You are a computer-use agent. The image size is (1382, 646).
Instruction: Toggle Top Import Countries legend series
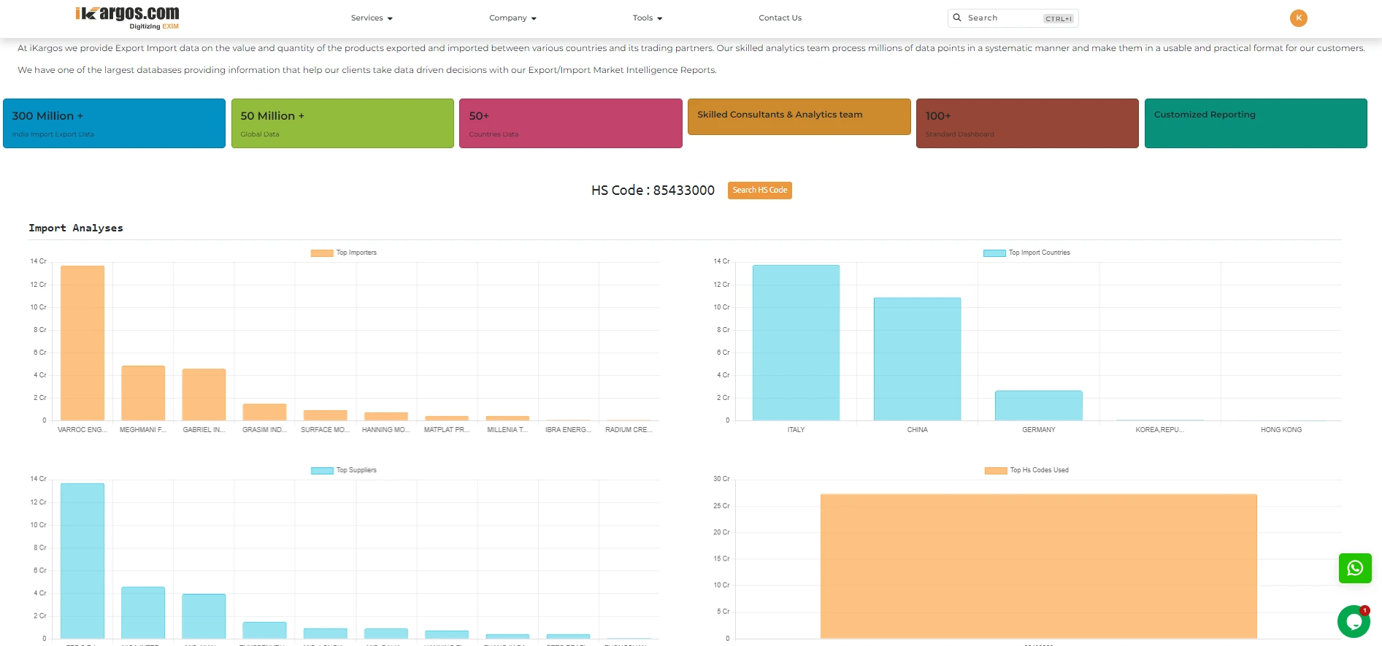coord(1026,253)
